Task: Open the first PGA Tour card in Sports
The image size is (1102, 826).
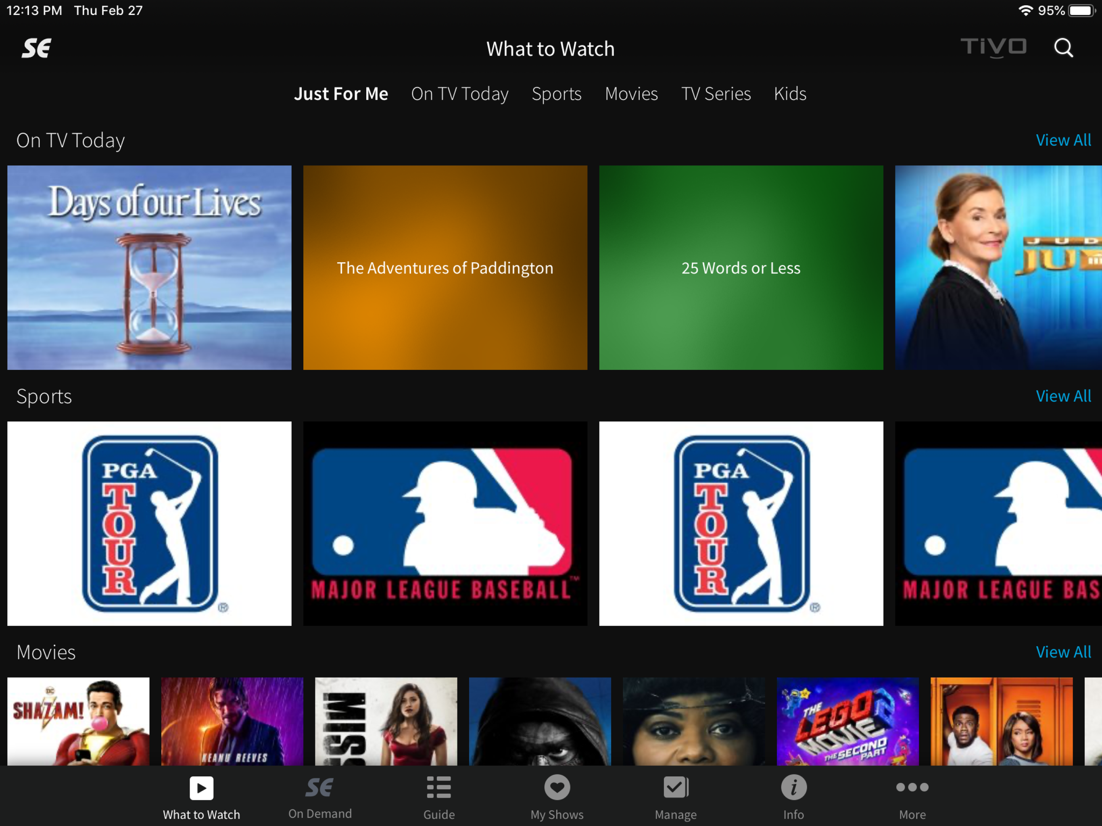Action: 150,524
